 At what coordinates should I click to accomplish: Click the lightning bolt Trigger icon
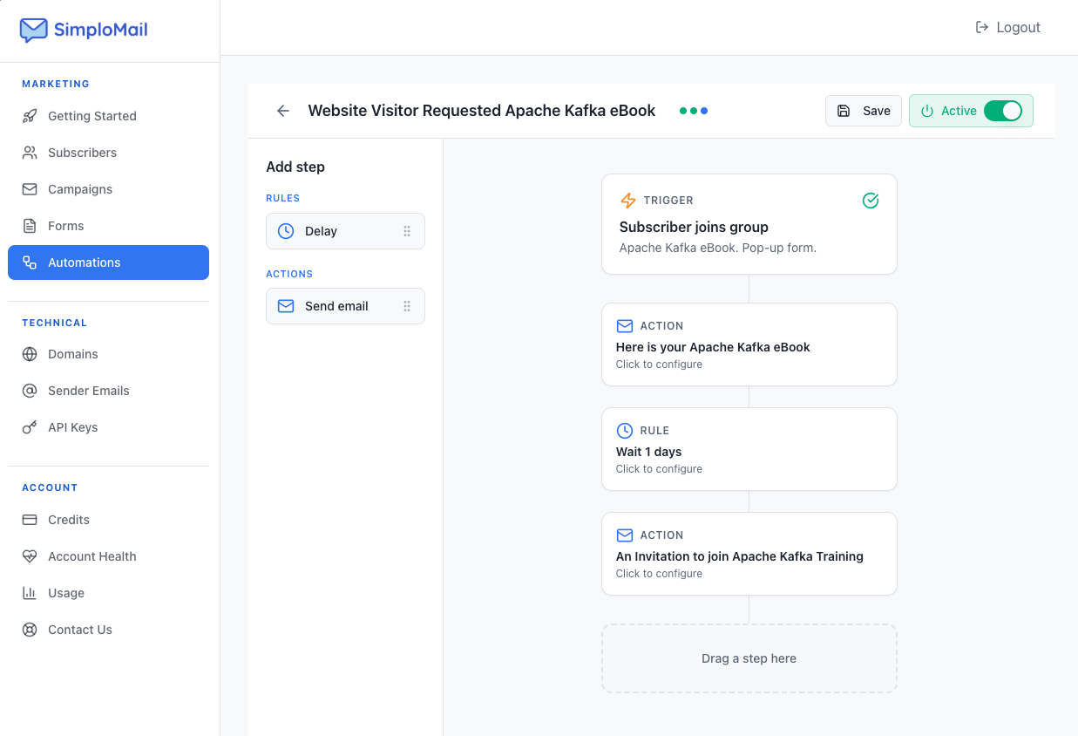click(628, 201)
